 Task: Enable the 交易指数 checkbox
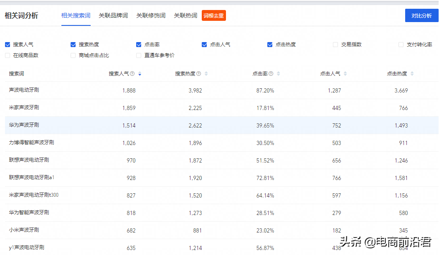[335, 45]
